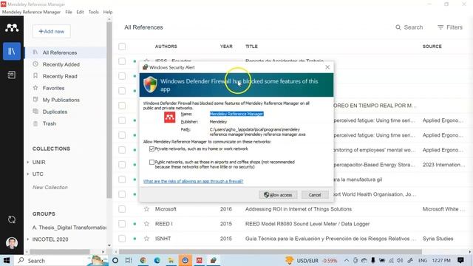Open Task View on taskbar

click(129, 260)
